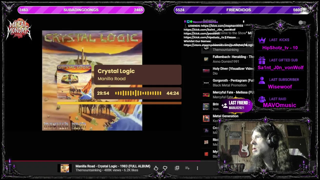
Task: Click the 'Crystal Logic' title in overlay
Action: click(116, 71)
